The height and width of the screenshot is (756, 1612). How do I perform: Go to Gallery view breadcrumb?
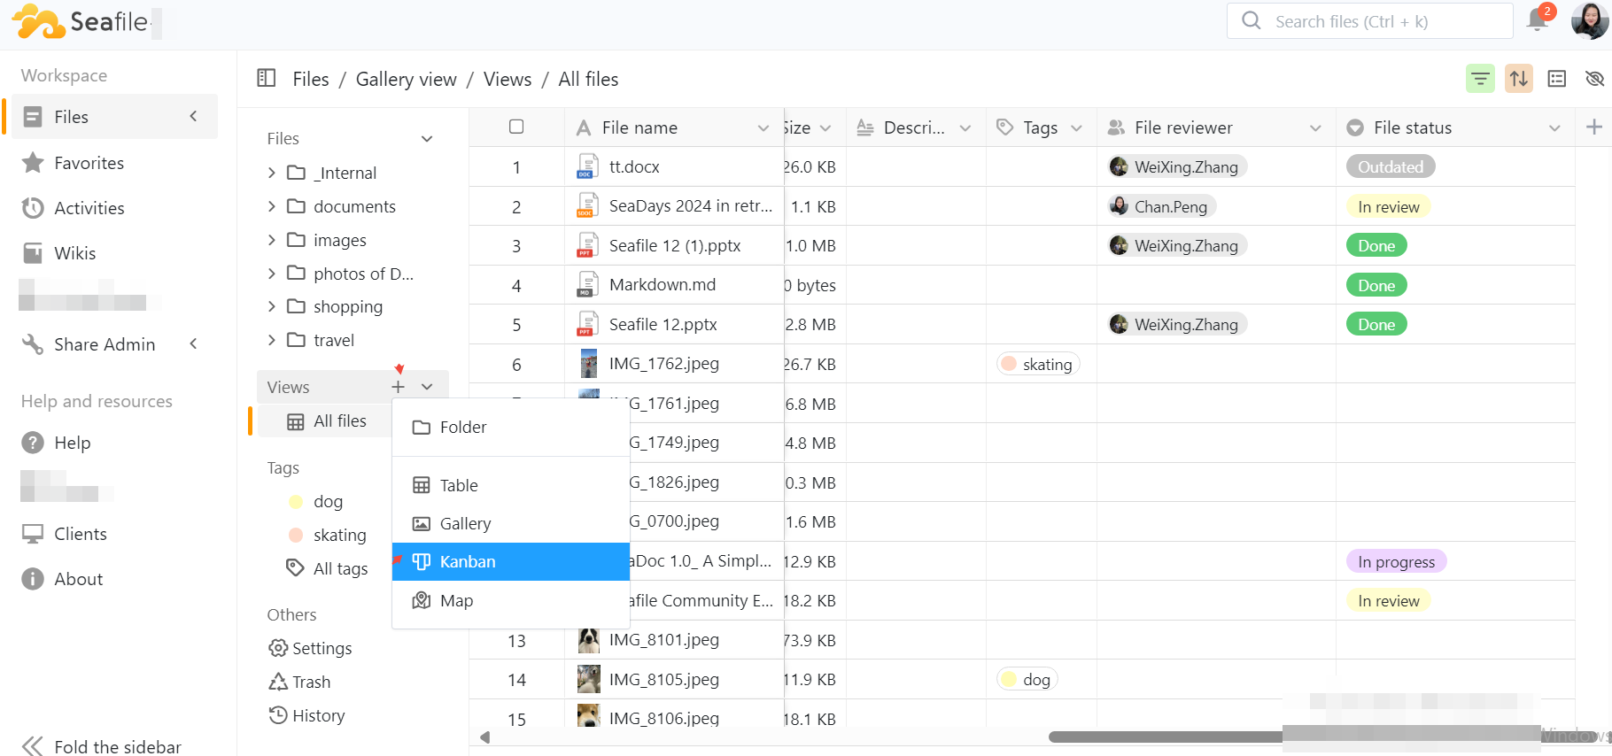pos(406,80)
